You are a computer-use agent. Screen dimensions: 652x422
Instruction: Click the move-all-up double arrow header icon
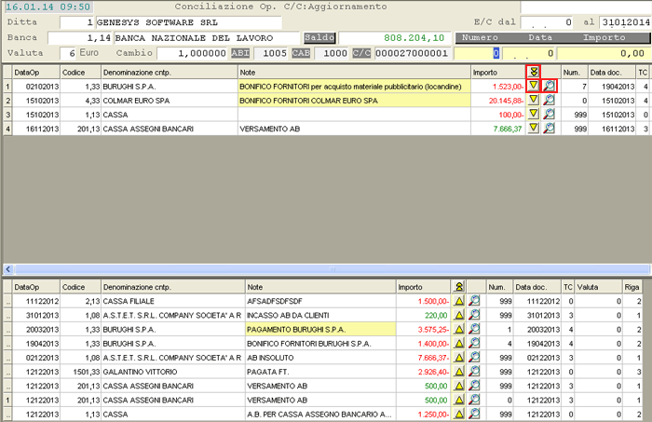(458, 287)
